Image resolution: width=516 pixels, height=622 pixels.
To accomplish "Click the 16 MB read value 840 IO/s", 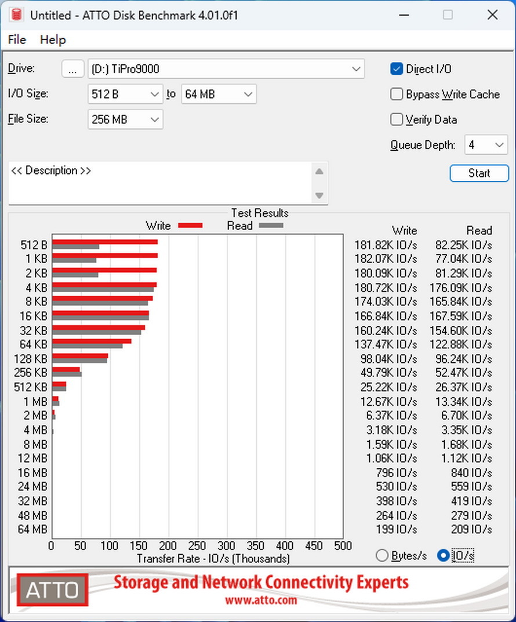I will tap(471, 472).
